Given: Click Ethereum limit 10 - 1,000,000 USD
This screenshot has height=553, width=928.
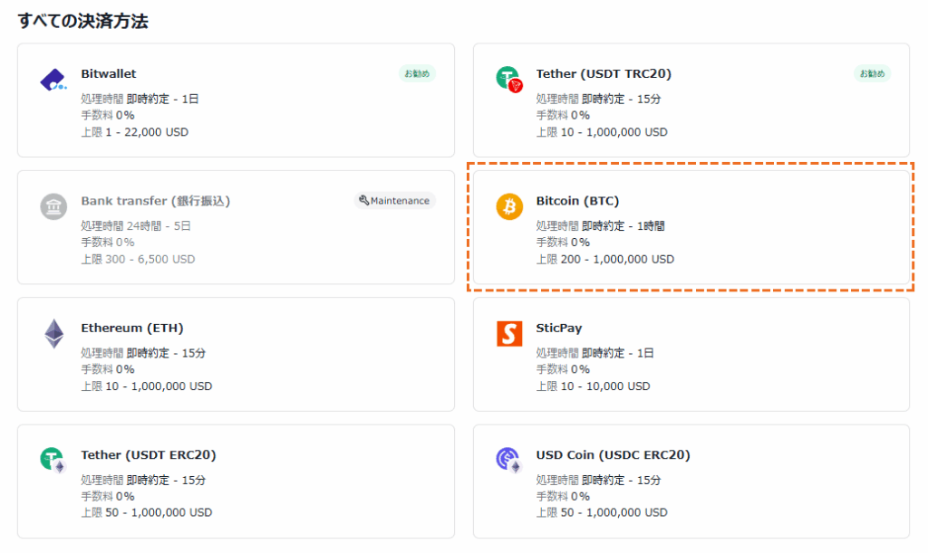Looking at the screenshot, I should pos(159,386).
